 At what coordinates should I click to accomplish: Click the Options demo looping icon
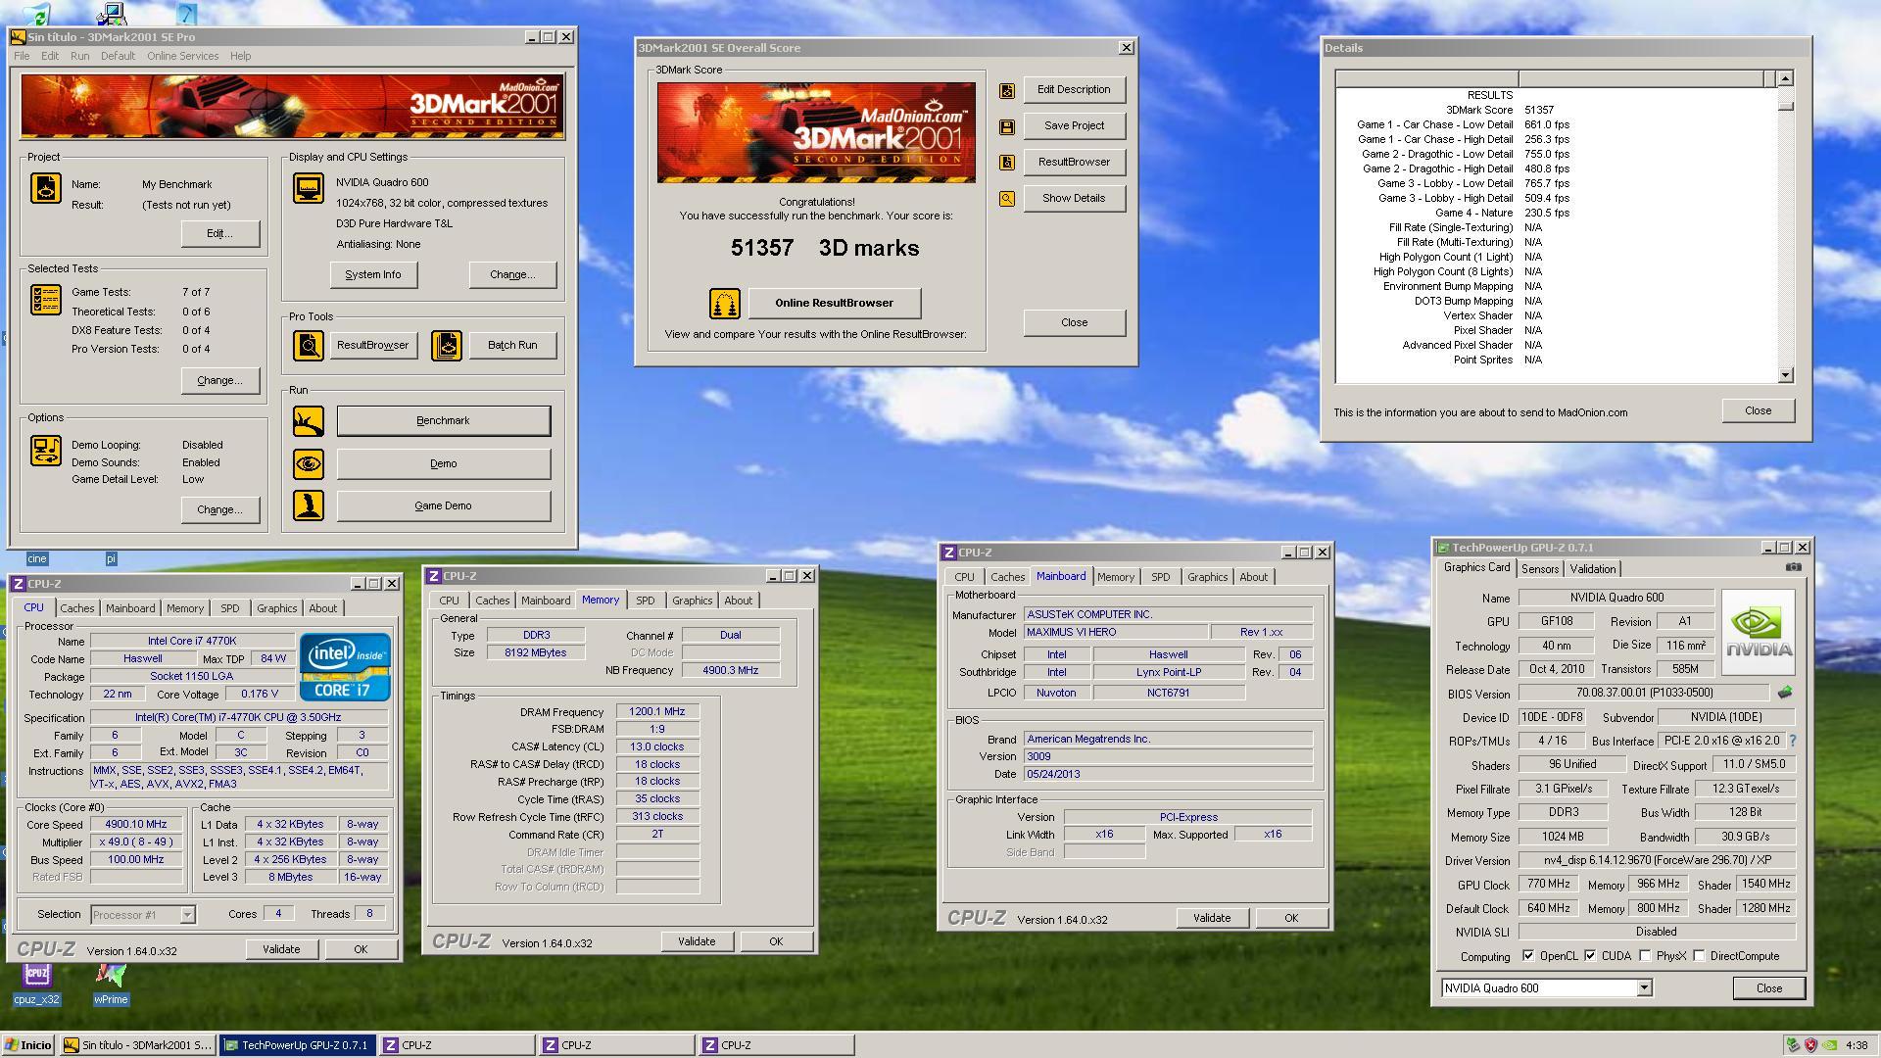46,451
